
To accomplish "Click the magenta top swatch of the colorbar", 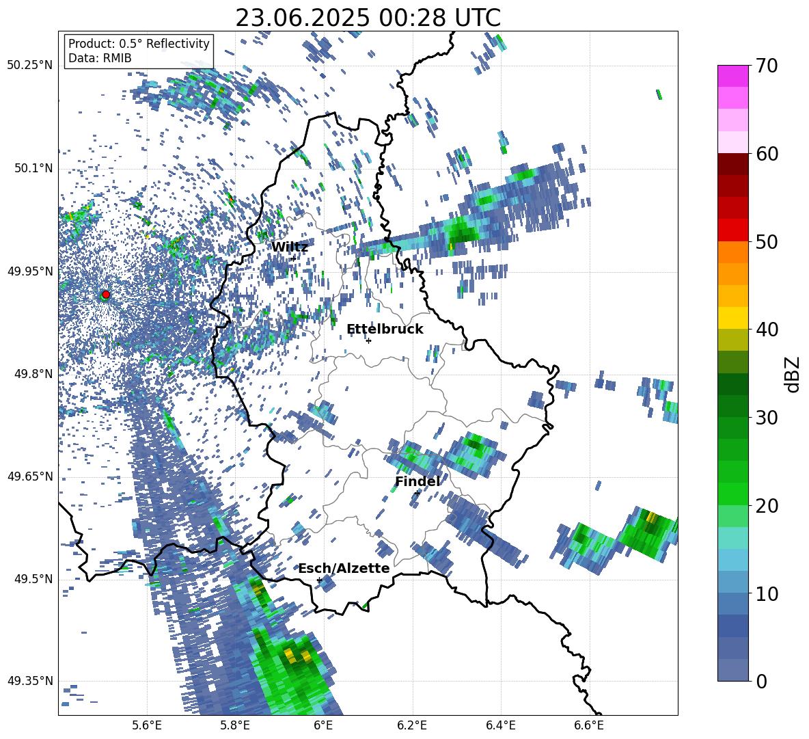I will 732,77.
